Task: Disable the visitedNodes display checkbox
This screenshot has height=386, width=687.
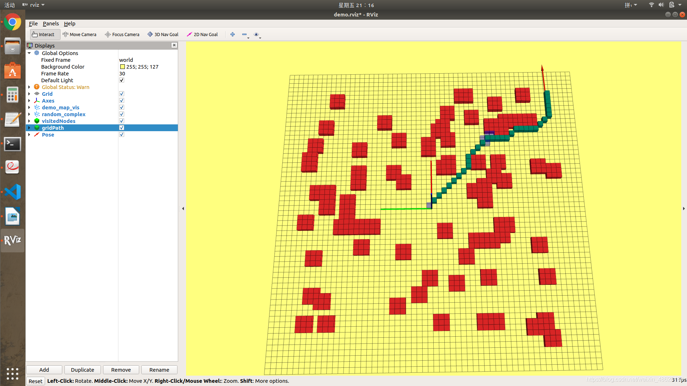Action: tap(122, 121)
